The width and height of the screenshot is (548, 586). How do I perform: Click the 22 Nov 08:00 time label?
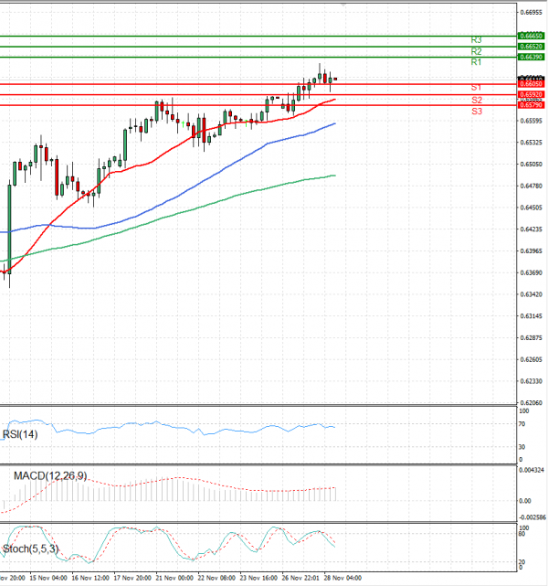pos(216,578)
